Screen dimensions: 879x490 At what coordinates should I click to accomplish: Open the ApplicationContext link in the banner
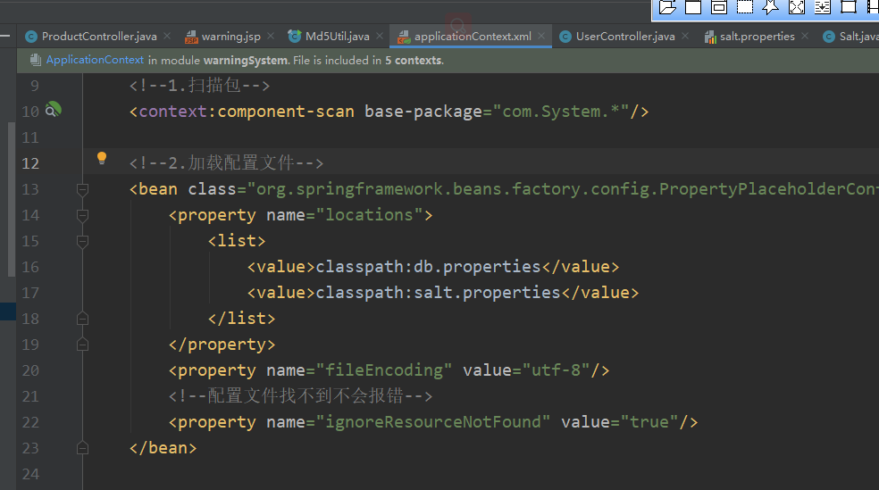[95, 60]
